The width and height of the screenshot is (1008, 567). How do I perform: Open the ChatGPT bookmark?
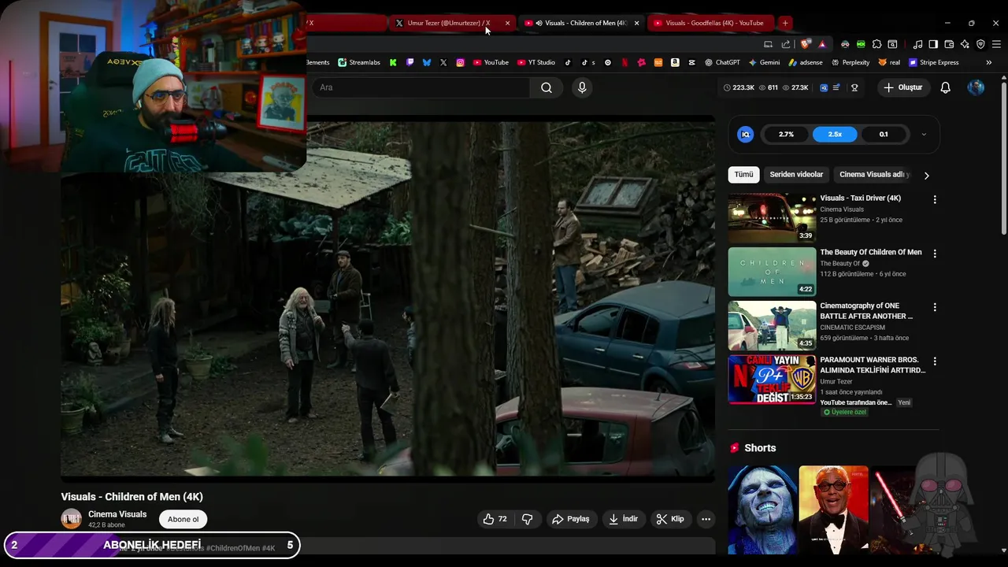point(722,62)
